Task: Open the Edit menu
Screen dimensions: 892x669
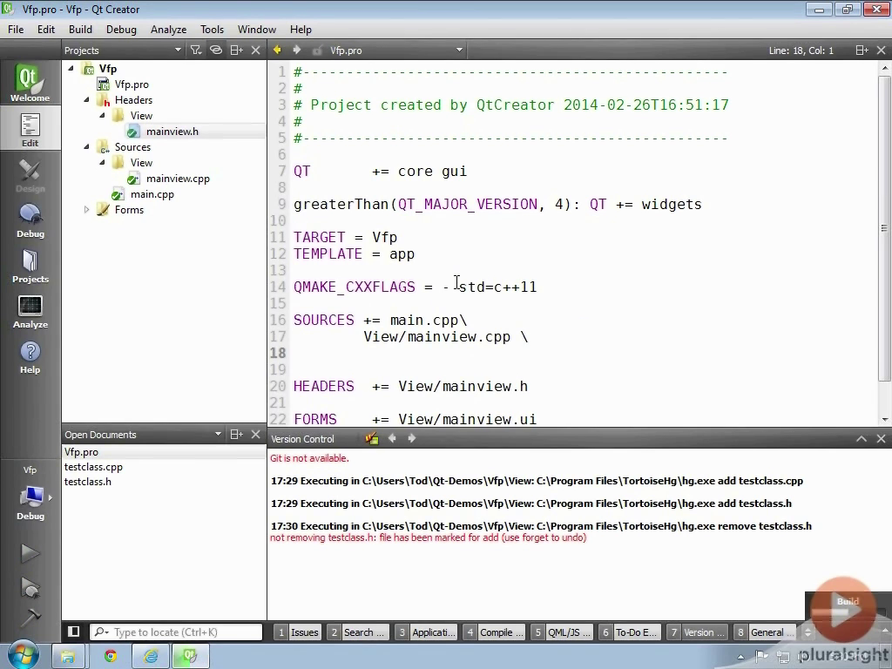Action: [46, 29]
